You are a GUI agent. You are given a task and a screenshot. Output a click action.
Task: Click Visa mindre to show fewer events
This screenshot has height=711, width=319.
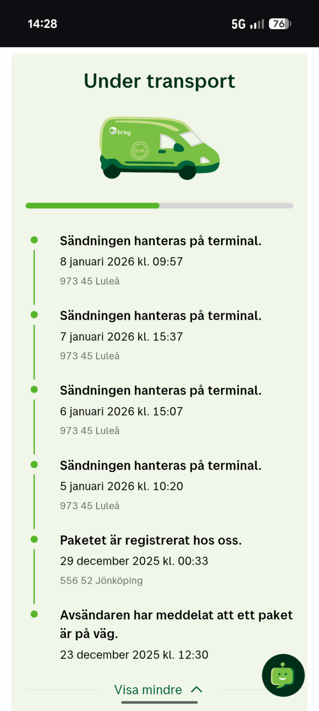tap(148, 690)
